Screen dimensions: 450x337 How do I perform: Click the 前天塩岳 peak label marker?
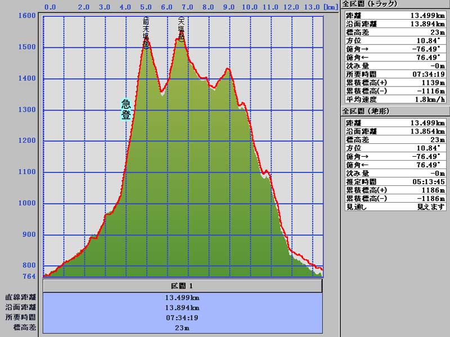146,34
